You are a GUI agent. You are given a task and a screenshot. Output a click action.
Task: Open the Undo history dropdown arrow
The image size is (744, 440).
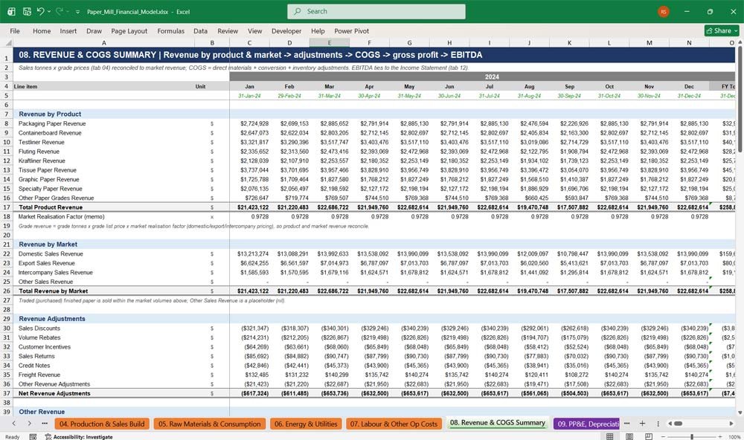[49, 11]
